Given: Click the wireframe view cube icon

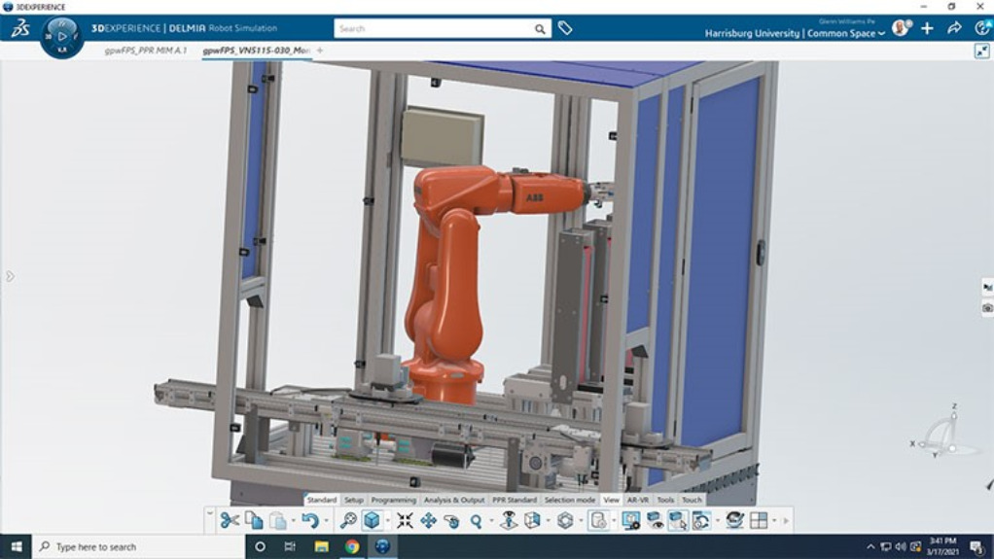Looking at the screenshot, I should 532,520.
